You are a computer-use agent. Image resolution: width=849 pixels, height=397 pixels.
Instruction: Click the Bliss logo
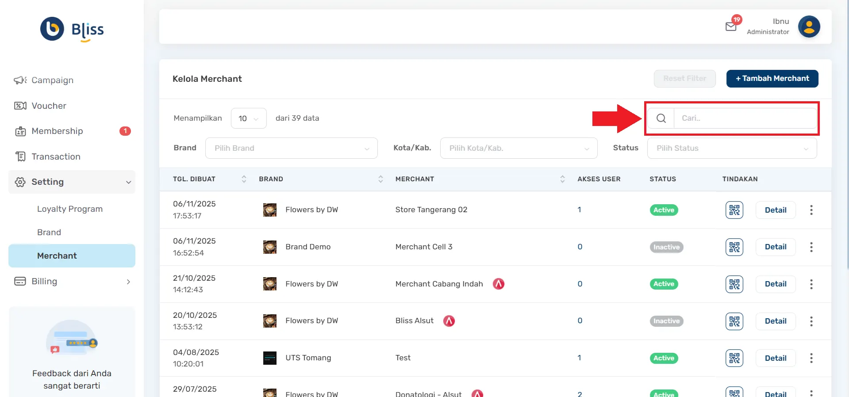pyautogui.click(x=72, y=29)
